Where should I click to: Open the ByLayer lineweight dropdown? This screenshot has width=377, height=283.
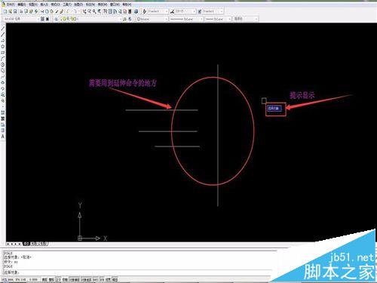click(x=218, y=19)
